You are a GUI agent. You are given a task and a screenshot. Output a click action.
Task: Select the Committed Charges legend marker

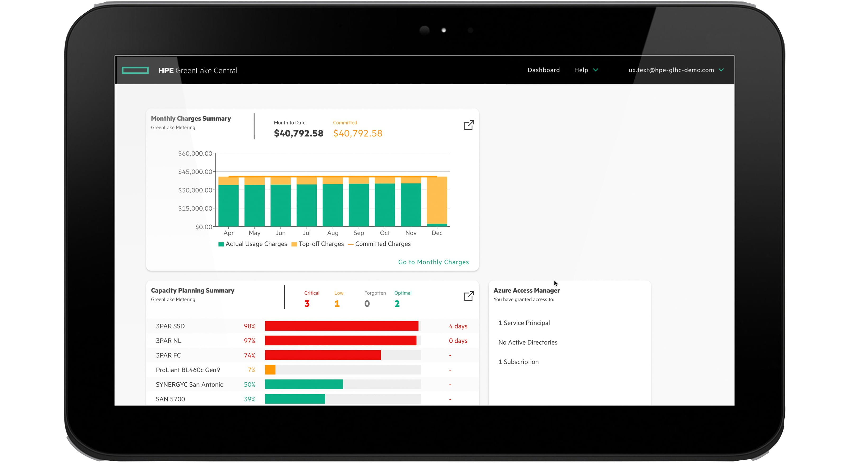point(351,244)
